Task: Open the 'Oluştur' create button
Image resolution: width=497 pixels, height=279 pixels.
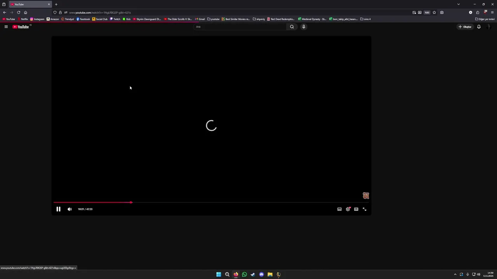Action: coord(465,27)
